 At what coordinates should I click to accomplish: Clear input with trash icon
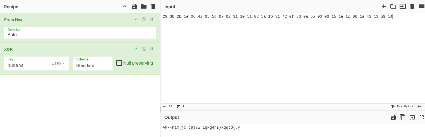click(x=412, y=6)
